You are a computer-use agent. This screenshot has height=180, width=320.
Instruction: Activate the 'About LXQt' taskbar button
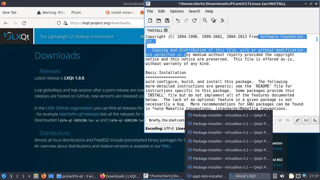coord(250,176)
